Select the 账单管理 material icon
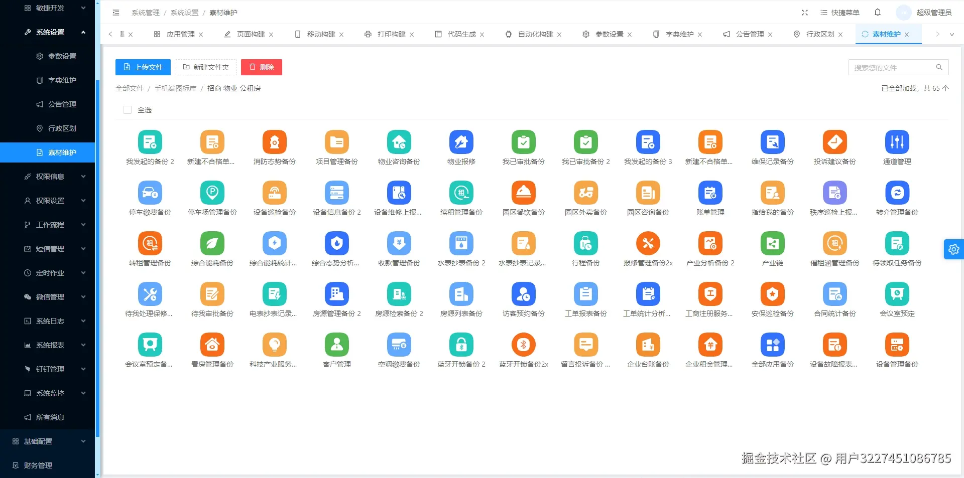 point(710,192)
